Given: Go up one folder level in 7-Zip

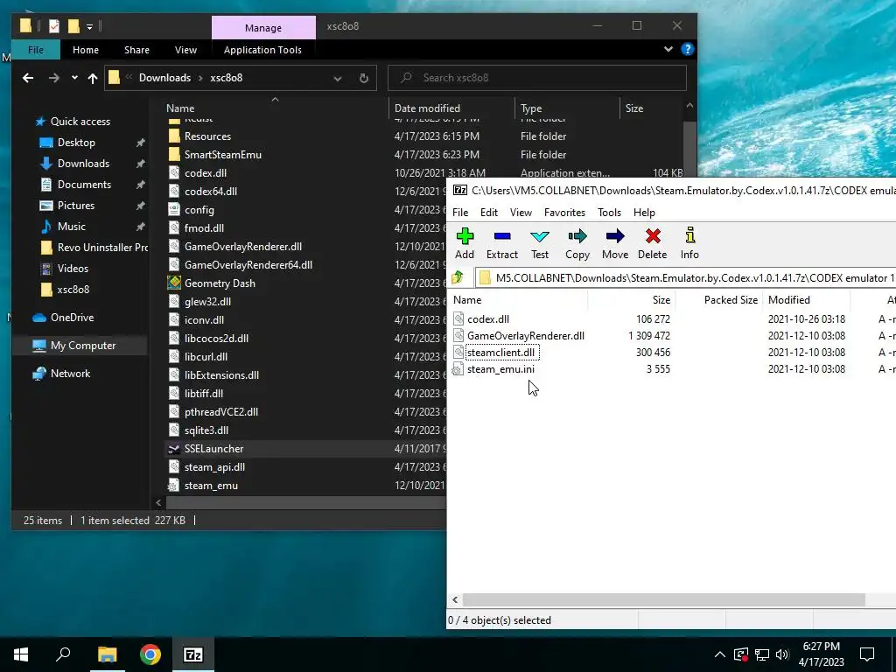Looking at the screenshot, I should point(458,277).
